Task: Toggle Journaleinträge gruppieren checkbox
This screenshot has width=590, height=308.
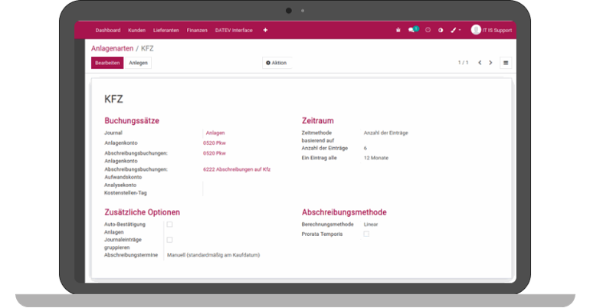Action: (170, 240)
